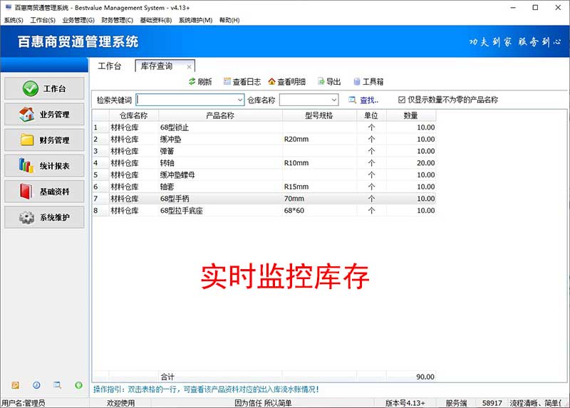Viewport: 570px width, 408px height.
Task: Close the 库存查询 tab
Action: (x=189, y=67)
